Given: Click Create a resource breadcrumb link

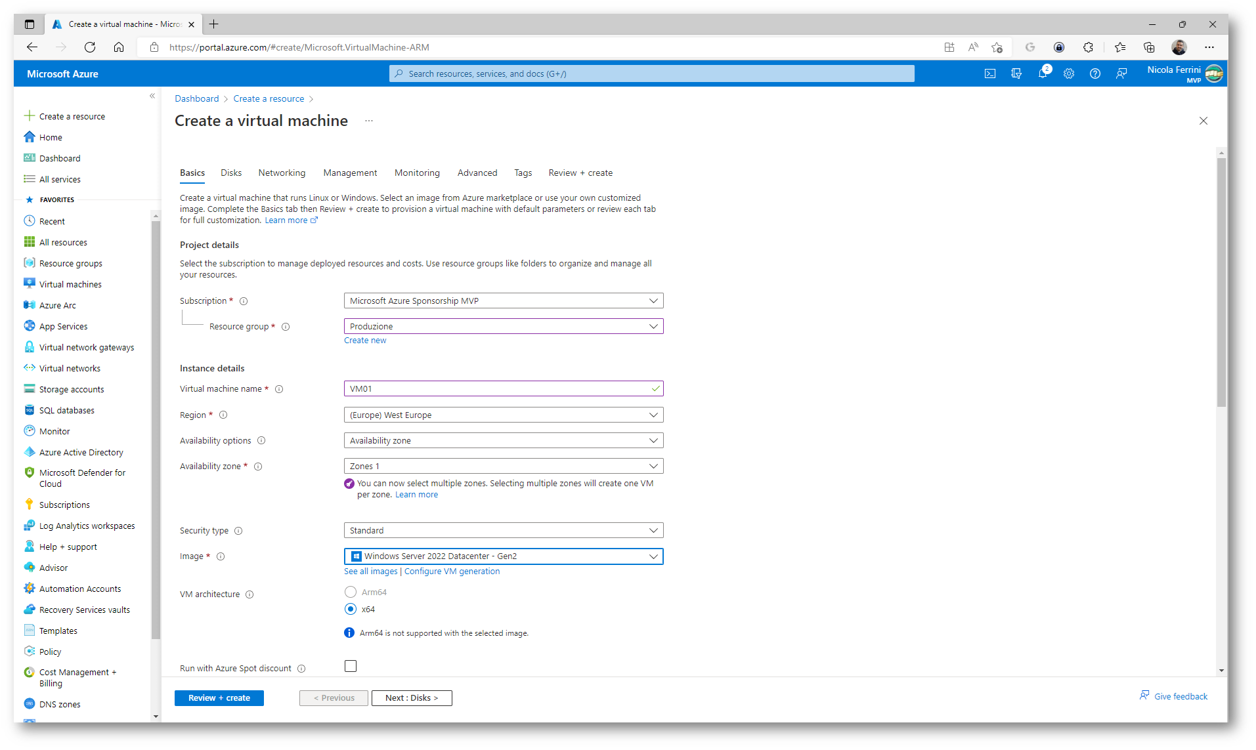Looking at the screenshot, I should 269,98.
